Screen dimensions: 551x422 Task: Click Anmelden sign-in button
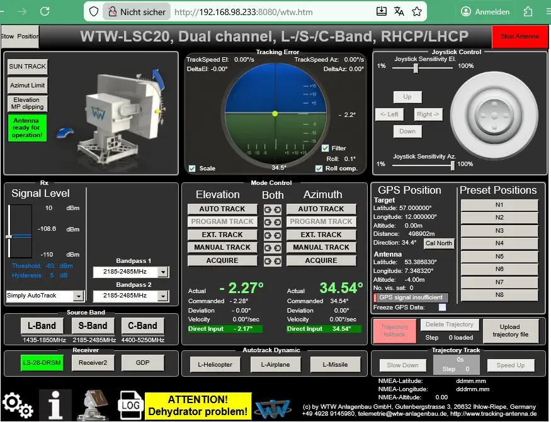pos(486,12)
